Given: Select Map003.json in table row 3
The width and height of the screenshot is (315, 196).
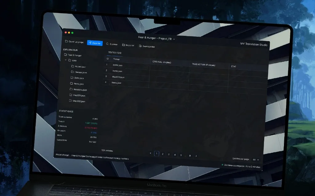Looking at the screenshot, I should tap(118, 77).
